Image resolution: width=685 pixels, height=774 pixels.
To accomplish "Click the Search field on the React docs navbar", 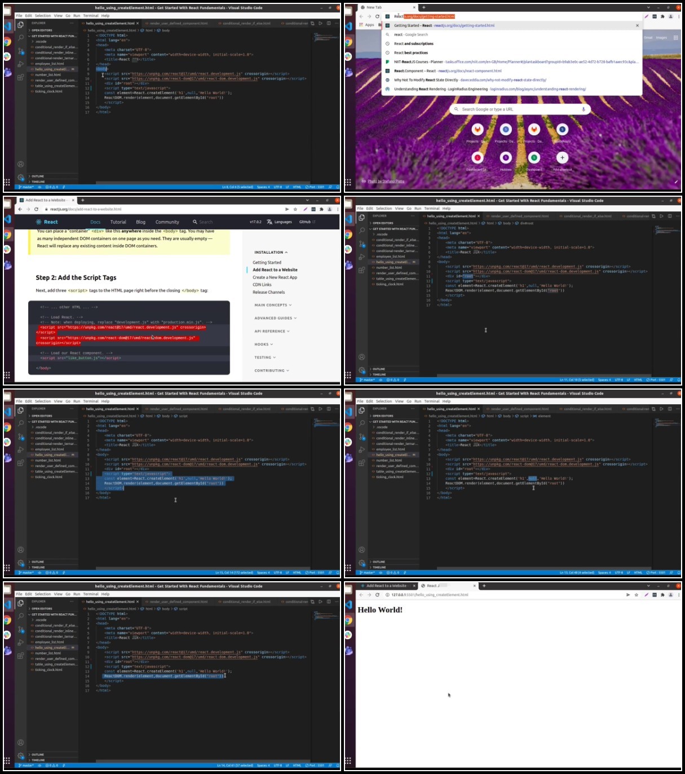I will (204, 222).
